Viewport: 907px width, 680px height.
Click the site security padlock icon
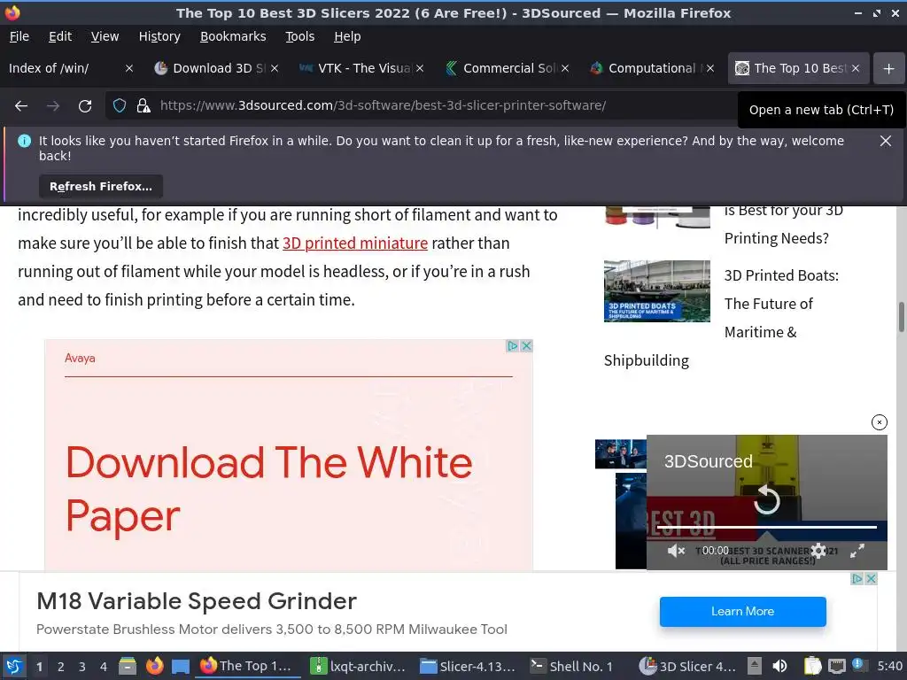143,106
